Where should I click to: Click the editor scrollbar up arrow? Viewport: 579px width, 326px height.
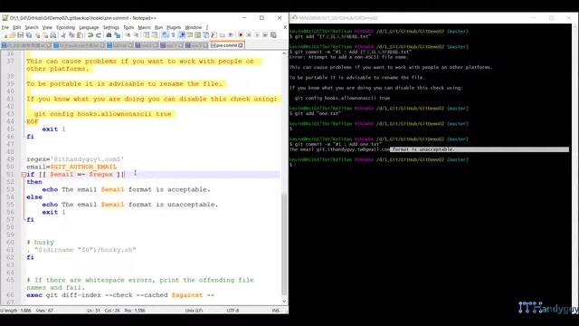(284, 53)
